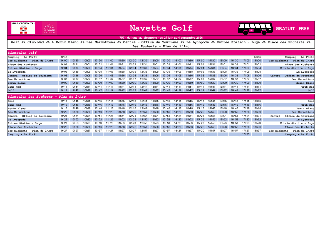Click Direction Les Eucherts - Plan de l'Arc header
This screenshot has width=325, height=230.
(47, 97)
